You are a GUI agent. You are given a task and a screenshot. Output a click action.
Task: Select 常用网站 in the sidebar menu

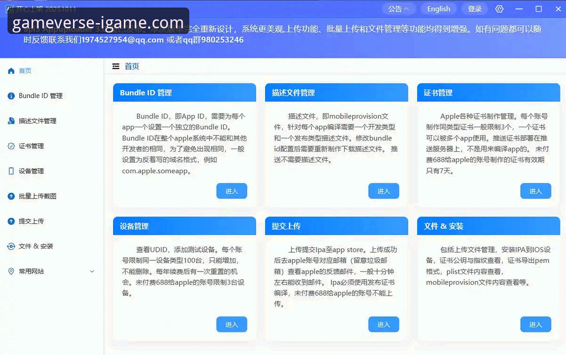click(x=32, y=272)
